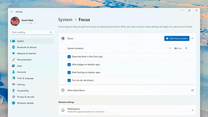Click the Find a setting search box
This screenshot has height=117, width=208.
tap(32, 32)
